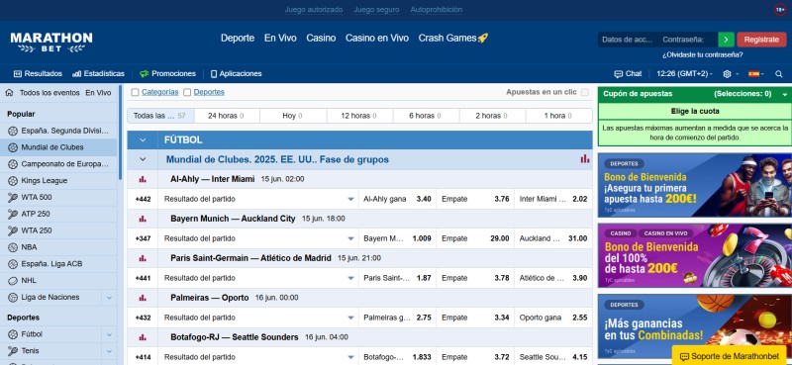Open the Estadísticas chart icon
The height and width of the screenshot is (365, 792).
(x=77, y=74)
